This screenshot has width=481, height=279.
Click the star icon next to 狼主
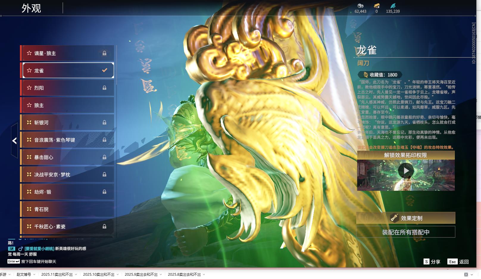[29, 105]
